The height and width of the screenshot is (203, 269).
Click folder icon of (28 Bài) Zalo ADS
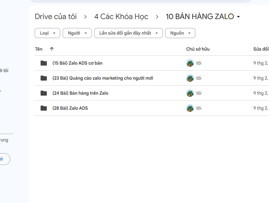(44, 108)
